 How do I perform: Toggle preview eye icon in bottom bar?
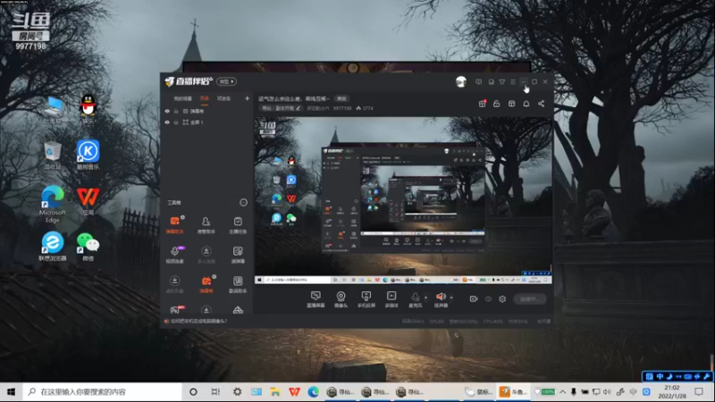tap(488, 299)
